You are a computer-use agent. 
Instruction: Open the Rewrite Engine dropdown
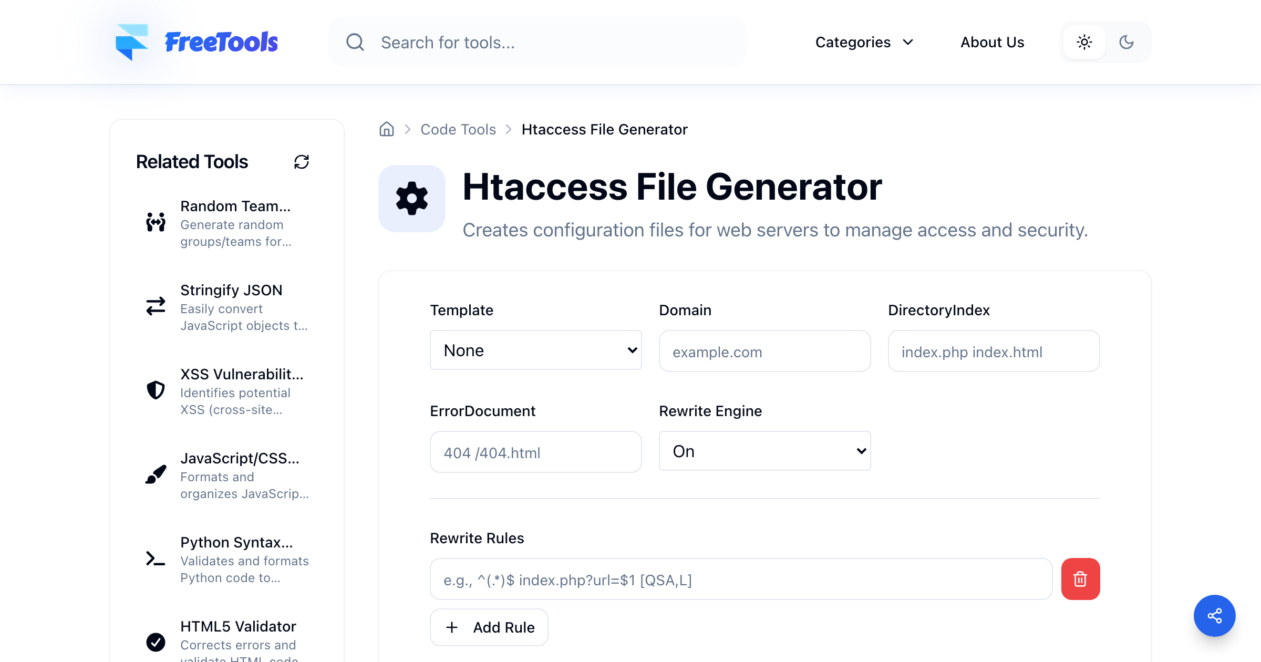765,451
